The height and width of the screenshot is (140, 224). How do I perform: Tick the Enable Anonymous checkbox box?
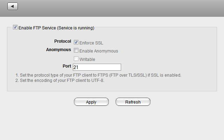point(76,50)
